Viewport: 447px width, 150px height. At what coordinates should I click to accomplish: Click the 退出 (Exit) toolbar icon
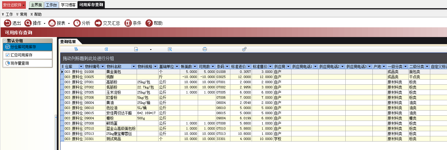click(x=7, y=23)
